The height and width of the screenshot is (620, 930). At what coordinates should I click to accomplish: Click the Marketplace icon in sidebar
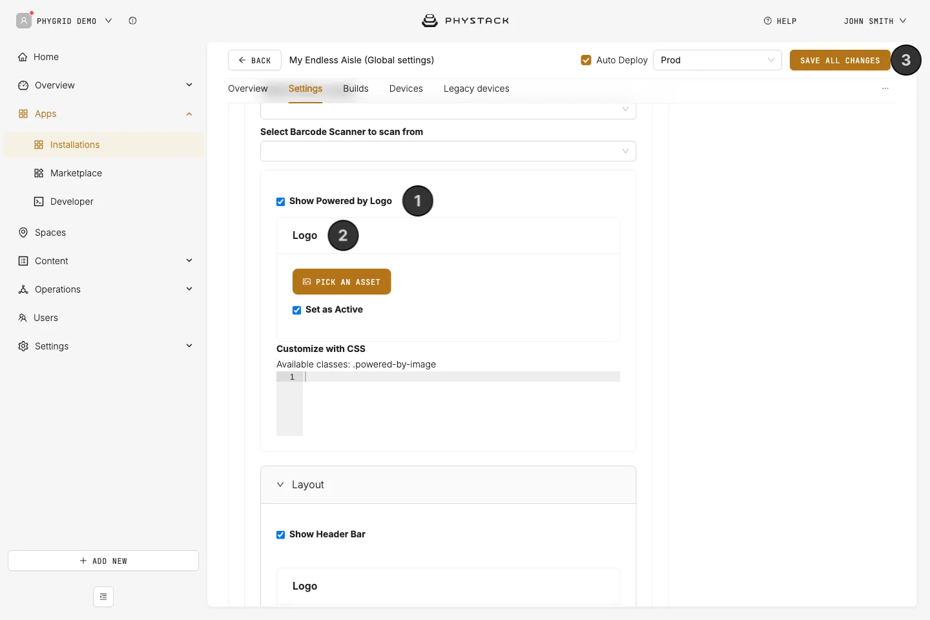click(x=39, y=173)
